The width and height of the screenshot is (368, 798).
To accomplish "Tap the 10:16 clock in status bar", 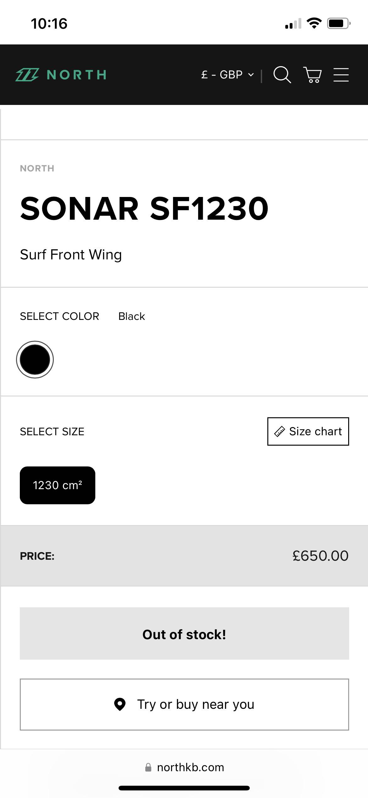I will click(49, 24).
